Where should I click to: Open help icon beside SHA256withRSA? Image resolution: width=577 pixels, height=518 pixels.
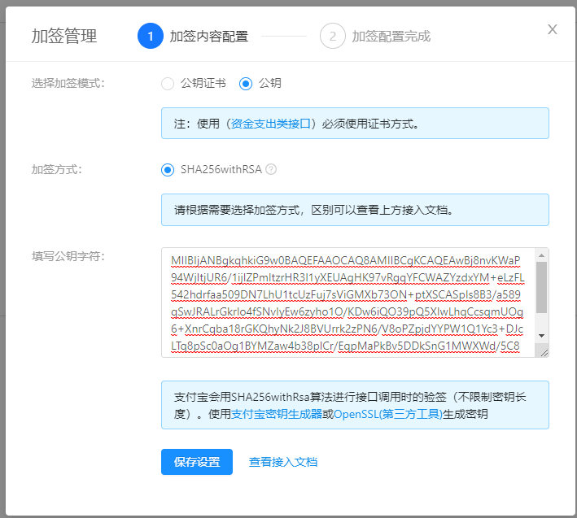pyautogui.click(x=272, y=170)
